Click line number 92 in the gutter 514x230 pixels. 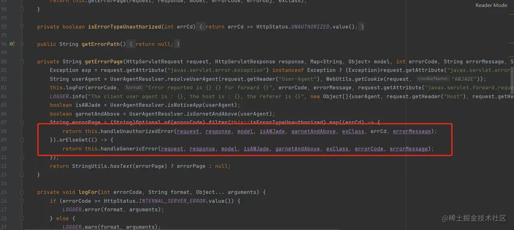pyautogui.click(x=4, y=27)
